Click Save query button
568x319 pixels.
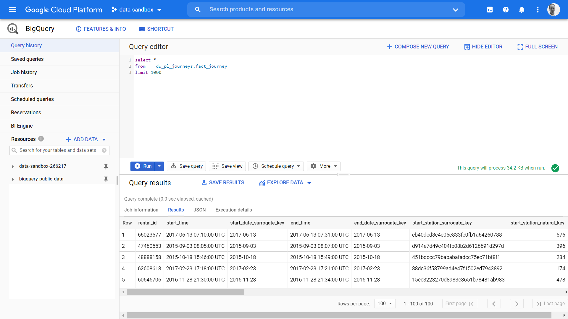pyautogui.click(x=186, y=166)
